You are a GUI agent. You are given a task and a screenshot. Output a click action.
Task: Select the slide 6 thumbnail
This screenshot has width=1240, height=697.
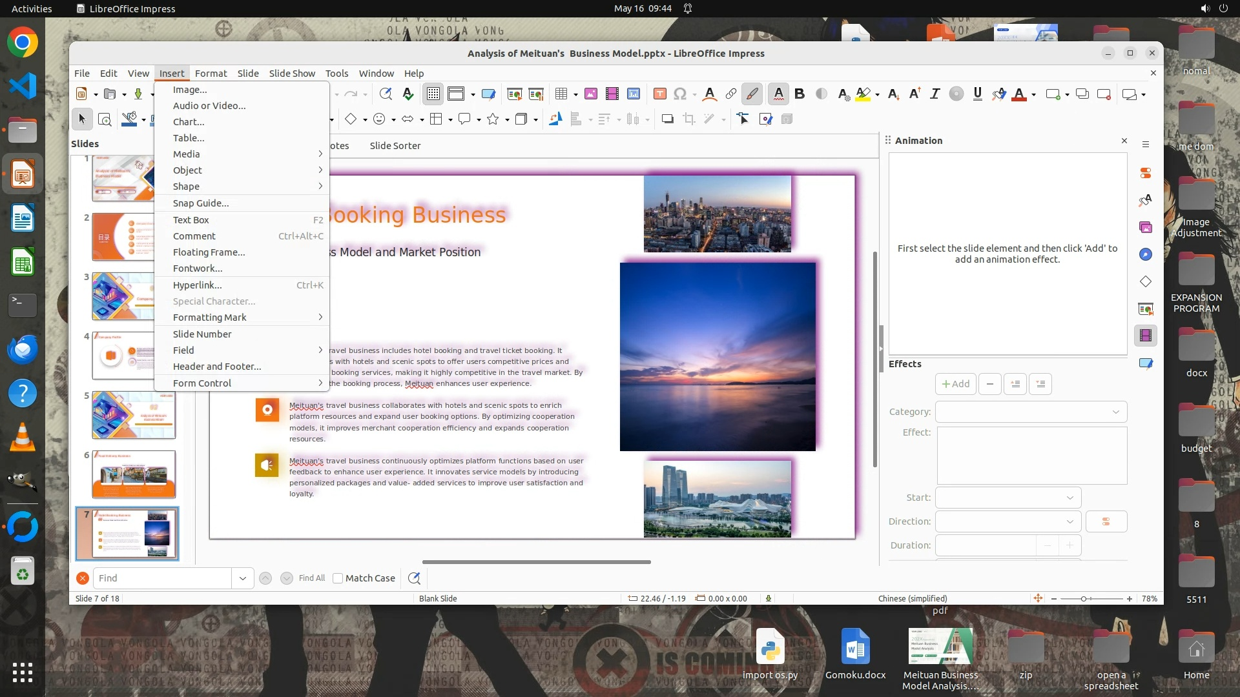(134, 474)
